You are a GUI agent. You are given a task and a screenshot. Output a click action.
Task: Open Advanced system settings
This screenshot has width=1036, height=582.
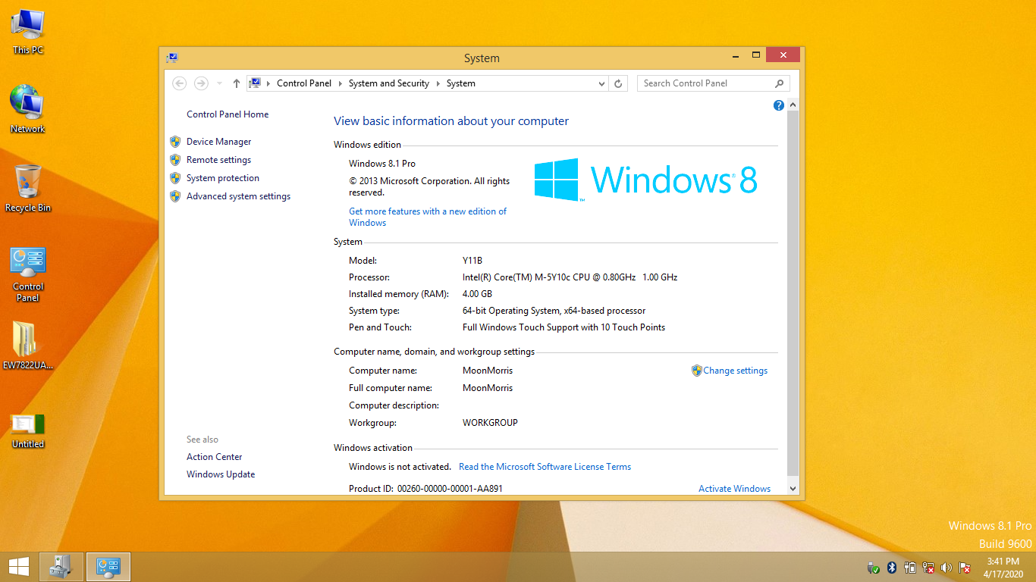click(x=238, y=196)
